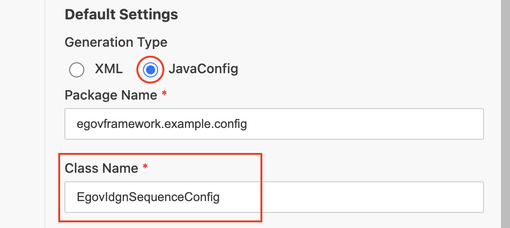
Task: Click the egovframework.example.config text value
Action: [x=162, y=124]
